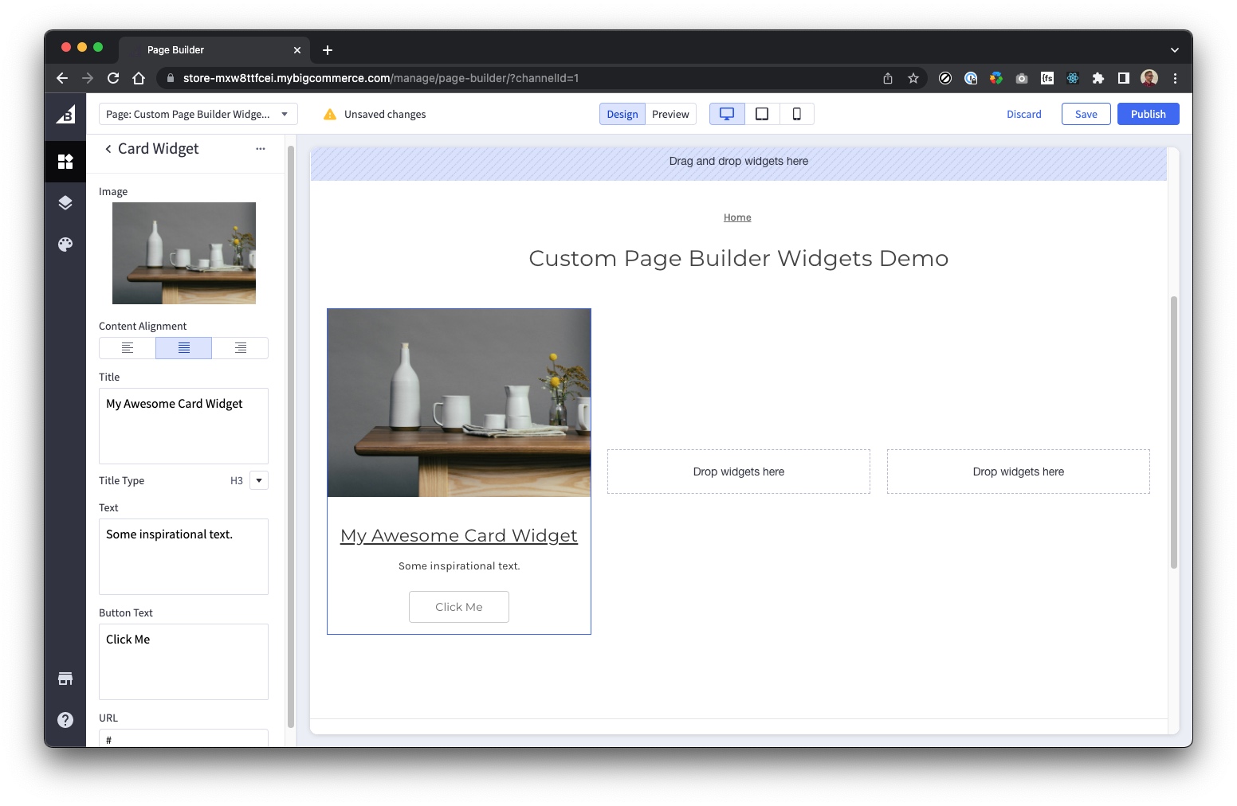This screenshot has height=806, width=1237.
Task: Publish the page changes
Action: [x=1148, y=113]
